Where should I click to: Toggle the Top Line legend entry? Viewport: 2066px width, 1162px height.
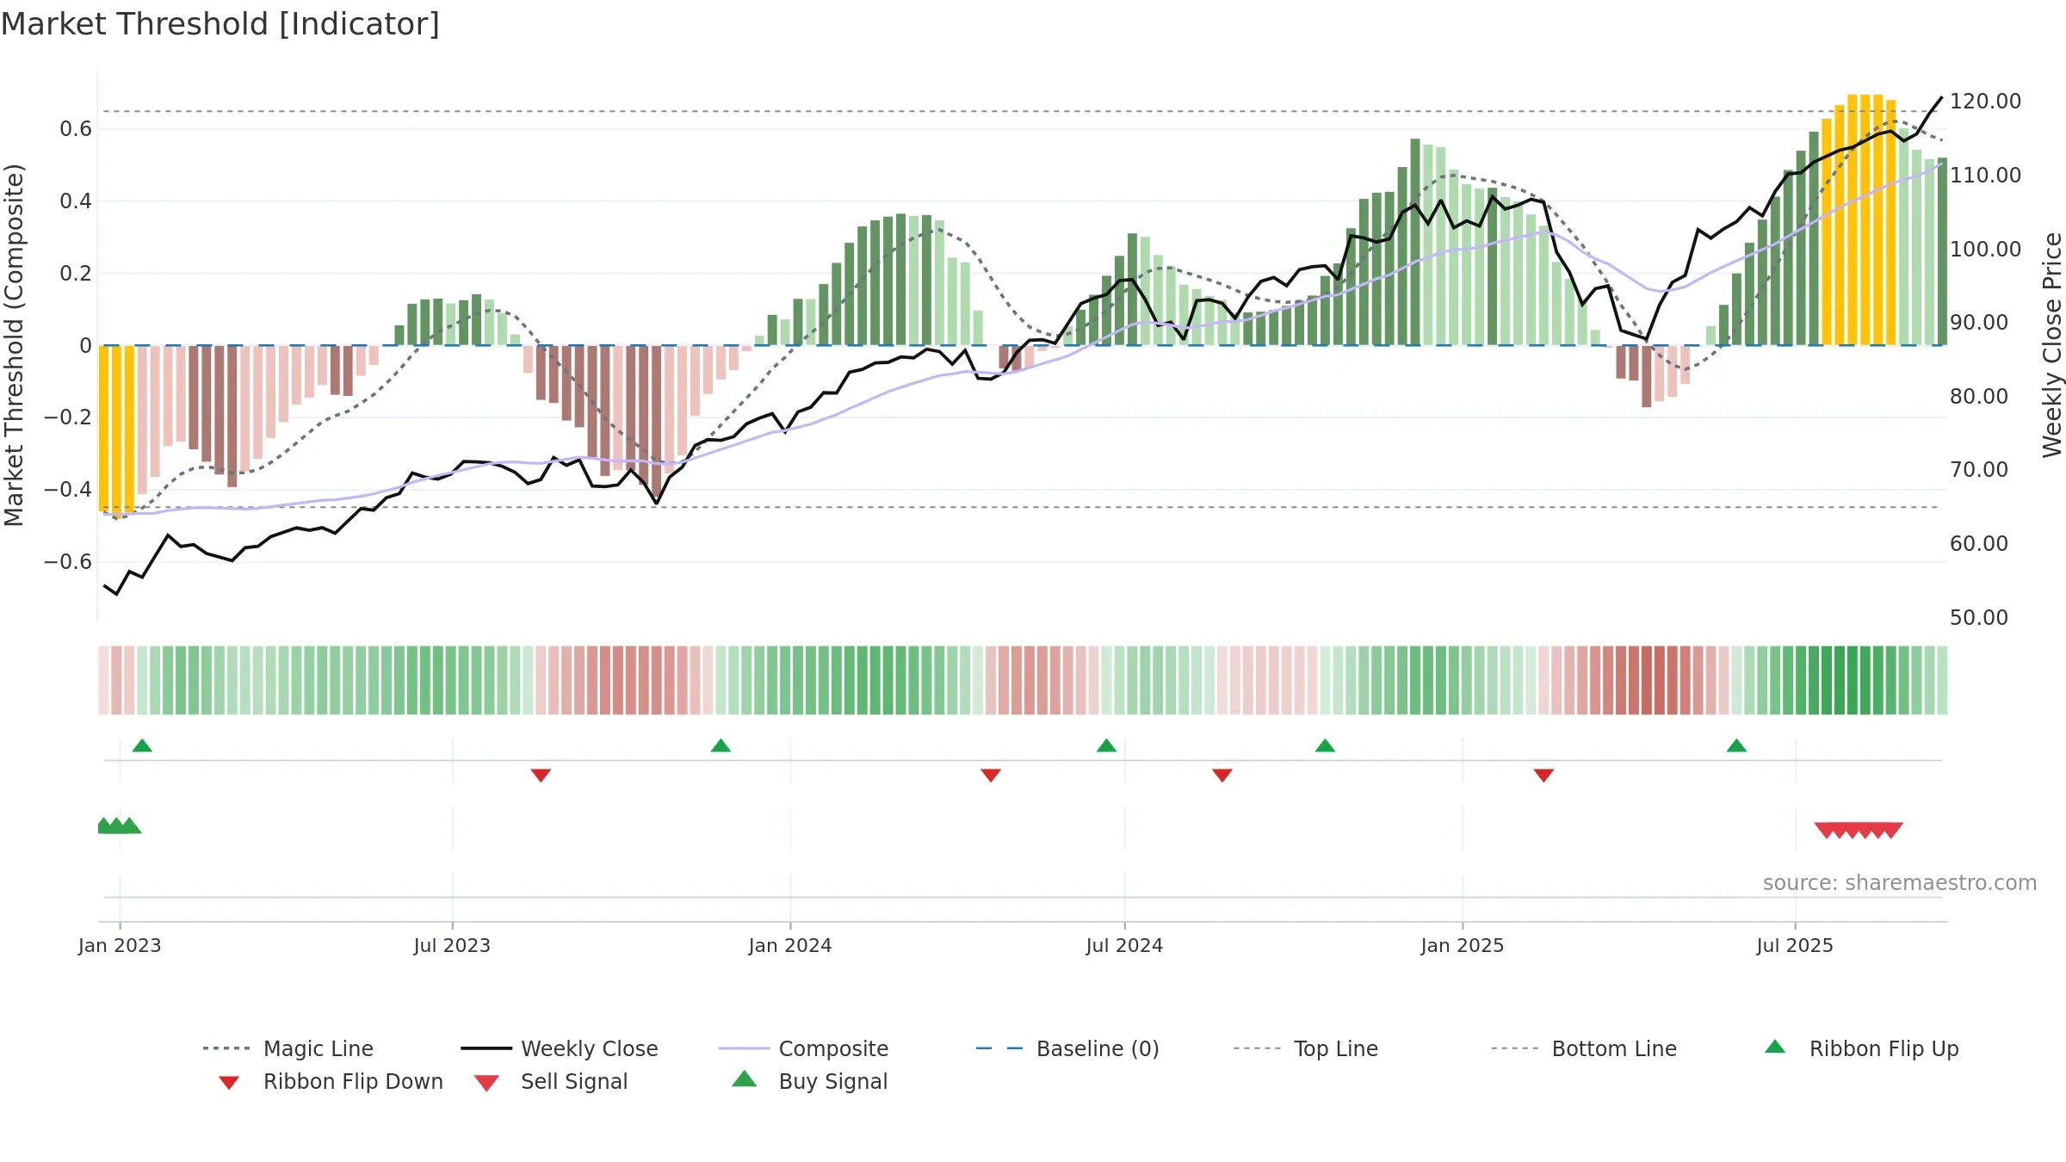coord(1305,1048)
